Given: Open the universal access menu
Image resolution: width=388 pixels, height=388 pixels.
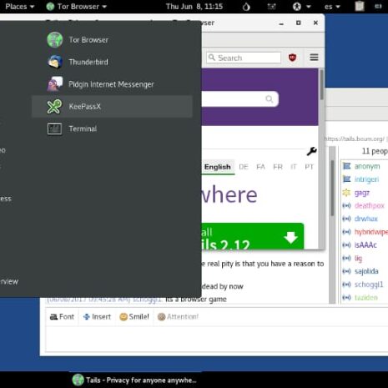Looking at the screenshot, I should tap(301, 7).
